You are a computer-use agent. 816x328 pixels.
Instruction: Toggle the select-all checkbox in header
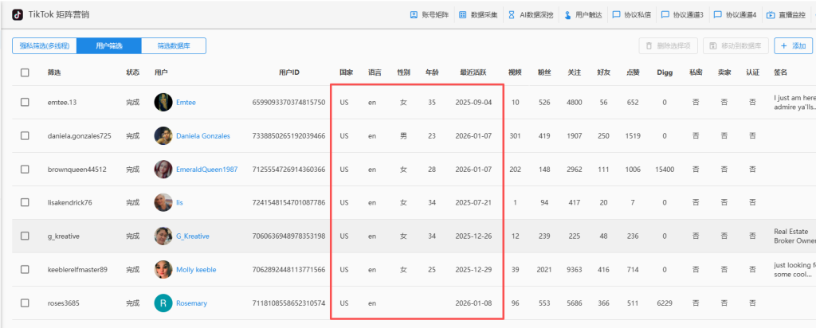click(x=25, y=72)
